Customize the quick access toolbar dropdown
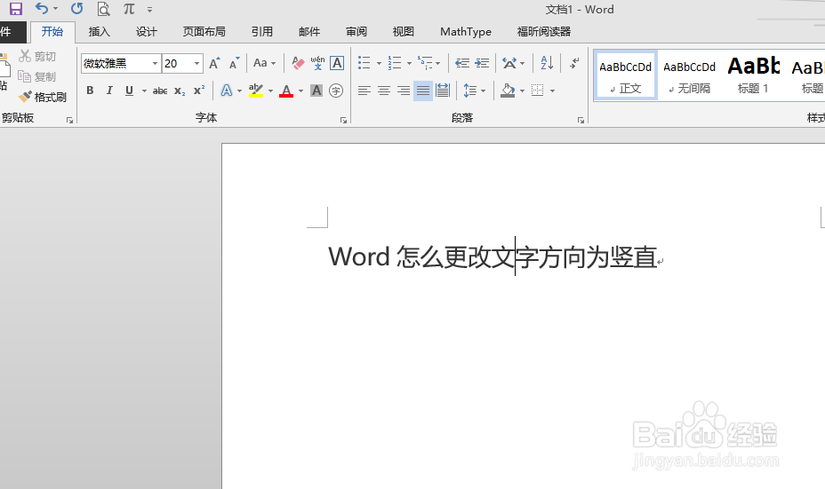The image size is (825, 489). pos(150,10)
